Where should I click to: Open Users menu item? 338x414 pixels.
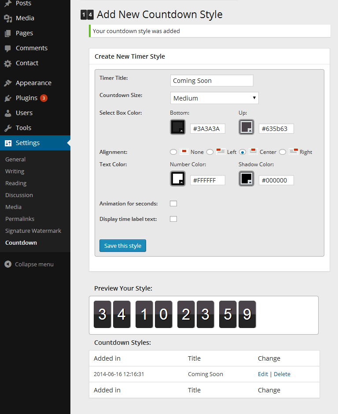[24, 113]
